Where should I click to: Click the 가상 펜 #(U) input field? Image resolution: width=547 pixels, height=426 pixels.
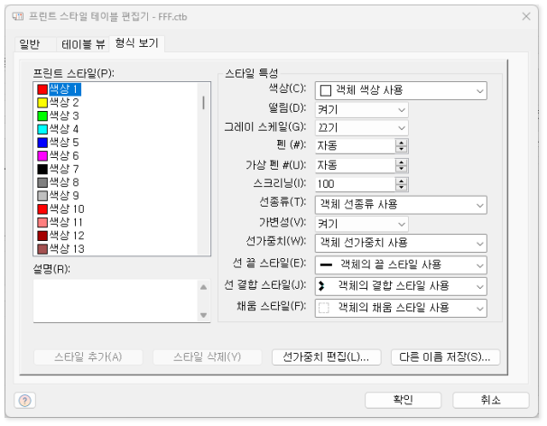[x=355, y=165]
